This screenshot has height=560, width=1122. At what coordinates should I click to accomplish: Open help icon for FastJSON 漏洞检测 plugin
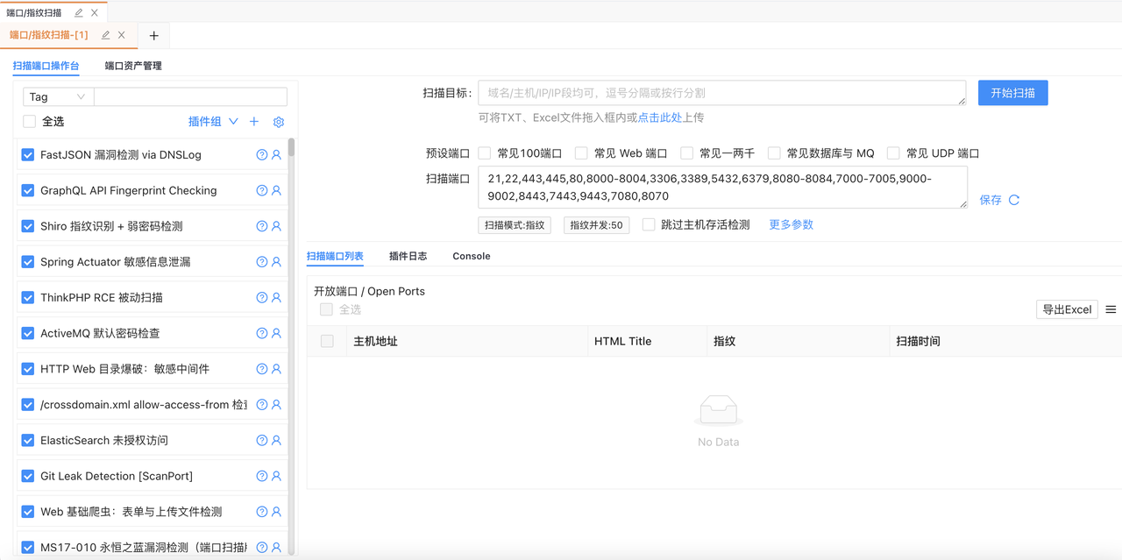(x=261, y=155)
